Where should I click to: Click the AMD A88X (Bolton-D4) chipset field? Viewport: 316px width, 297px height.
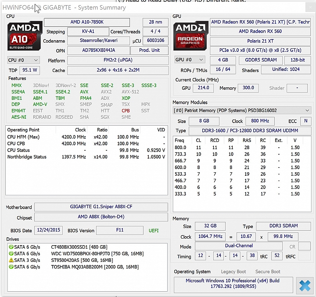101,217
